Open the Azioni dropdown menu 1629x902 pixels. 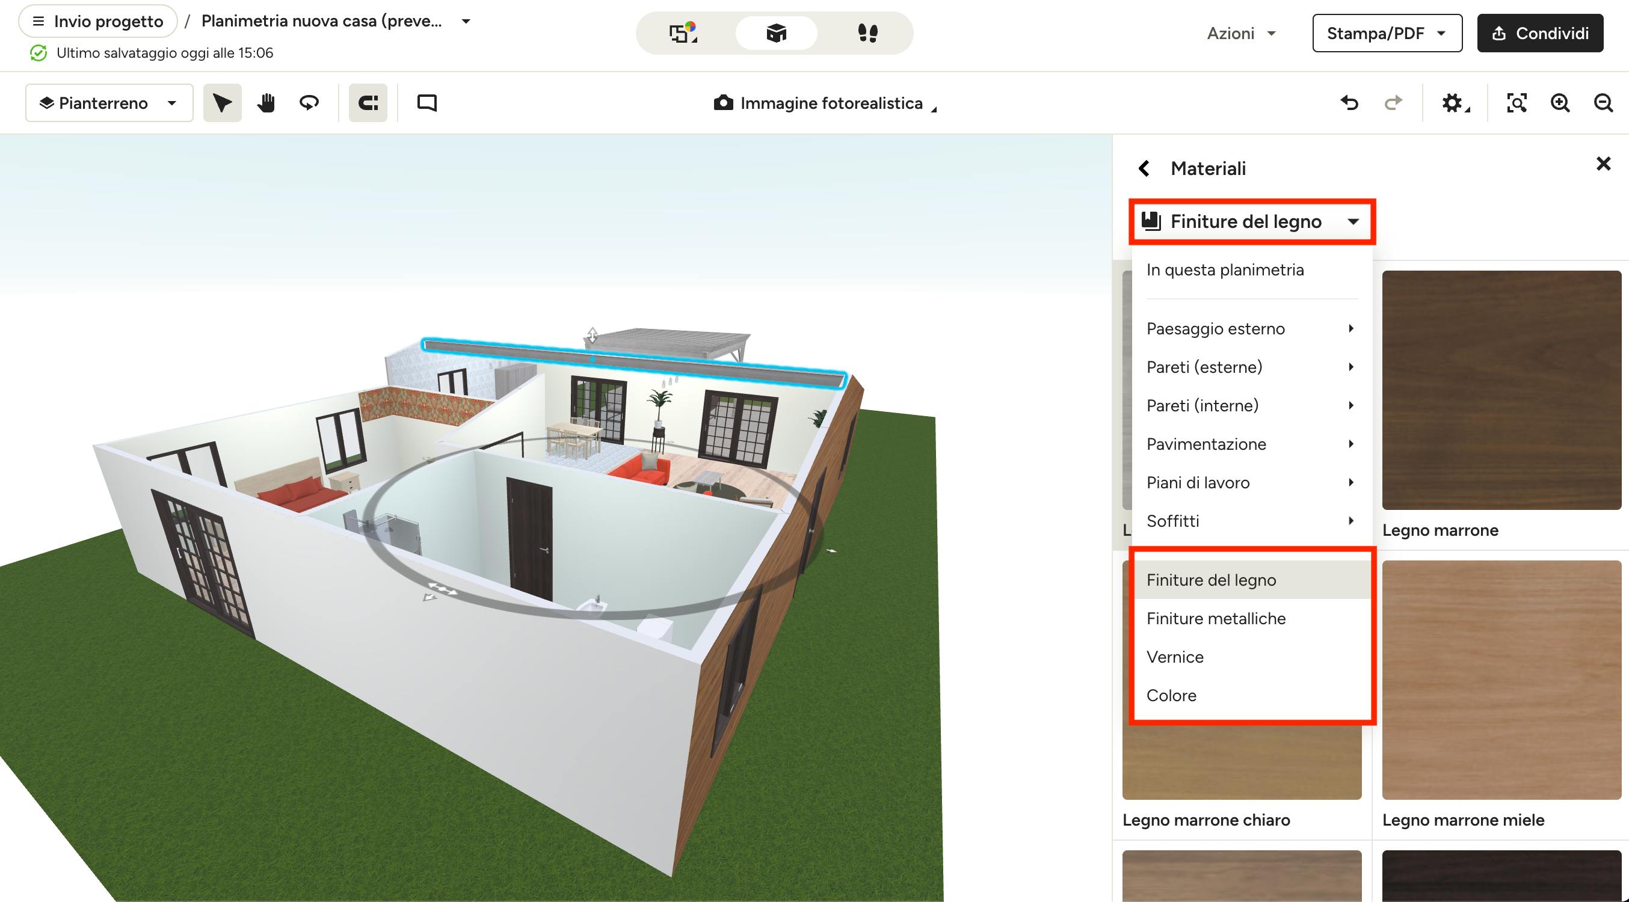tap(1241, 33)
